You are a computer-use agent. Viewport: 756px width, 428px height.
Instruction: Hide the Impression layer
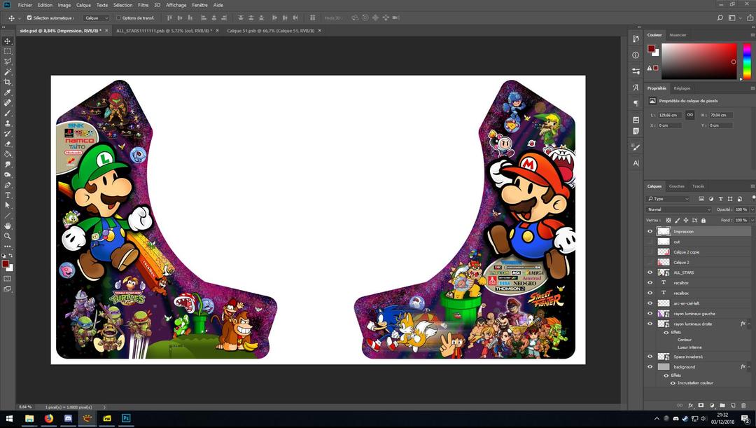(650, 232)
